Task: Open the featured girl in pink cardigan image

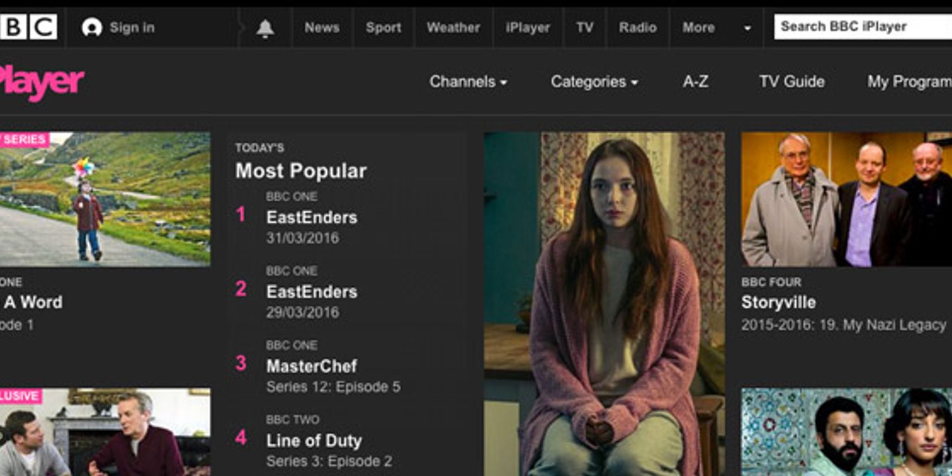Action: [x=604, y=304]
